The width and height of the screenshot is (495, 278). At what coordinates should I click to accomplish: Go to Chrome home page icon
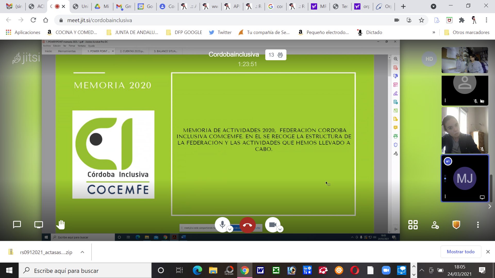click(46, 20)
